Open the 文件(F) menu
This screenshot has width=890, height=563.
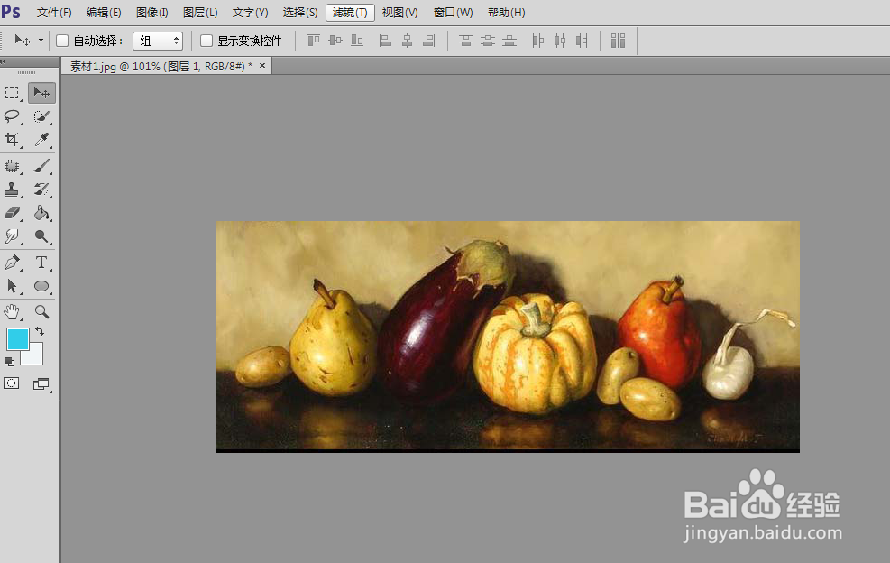pos(54,12)
